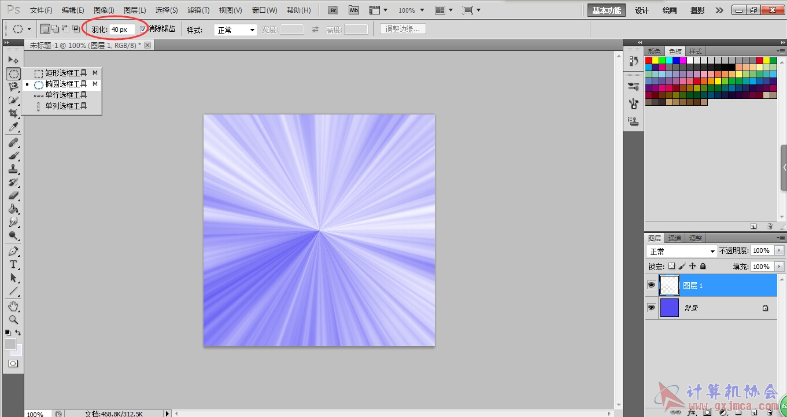Viewport: 787px width, 417px height.
Task: Open layer blend mode 正常 dropdown
Action: coord(682,252)
